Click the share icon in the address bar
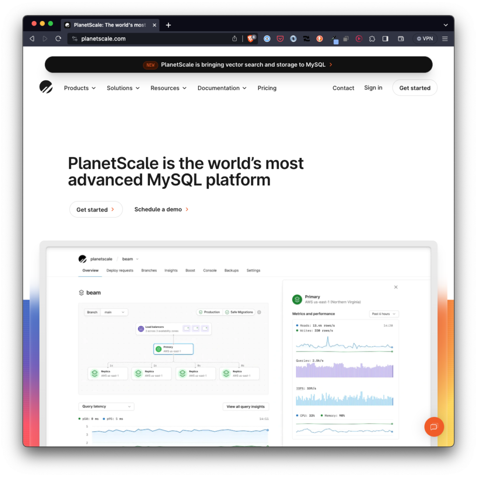477x477 pixels. [234, 39]
